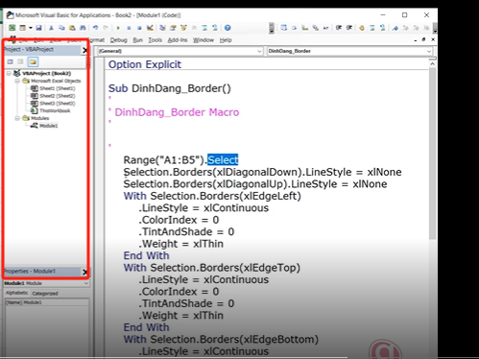Click the Cut icon in toolbar

point(51,28)
